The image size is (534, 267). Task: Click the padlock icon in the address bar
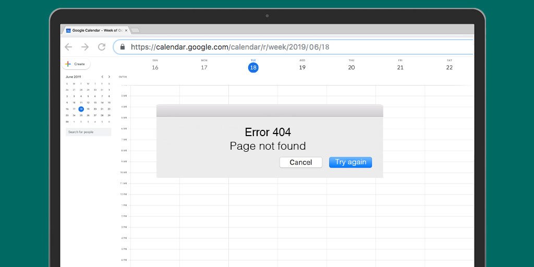pyautogui.click(x=123, y=46)
